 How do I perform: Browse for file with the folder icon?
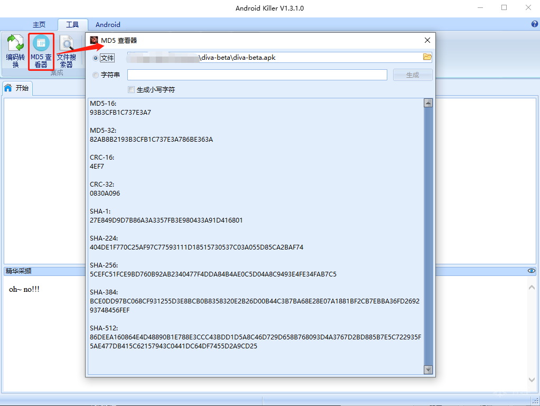pyautogui.click(x=427, y=57)
